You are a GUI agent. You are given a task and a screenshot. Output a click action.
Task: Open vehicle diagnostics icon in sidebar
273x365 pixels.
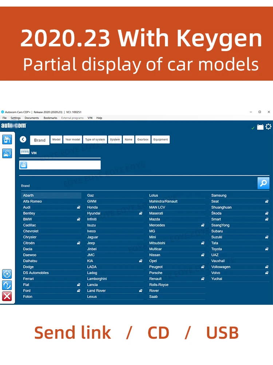point(7,153)
